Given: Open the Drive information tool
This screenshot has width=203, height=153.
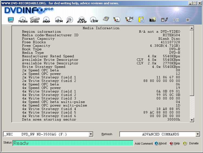Looking at the screenshot, I should click(x=35, y=20).
